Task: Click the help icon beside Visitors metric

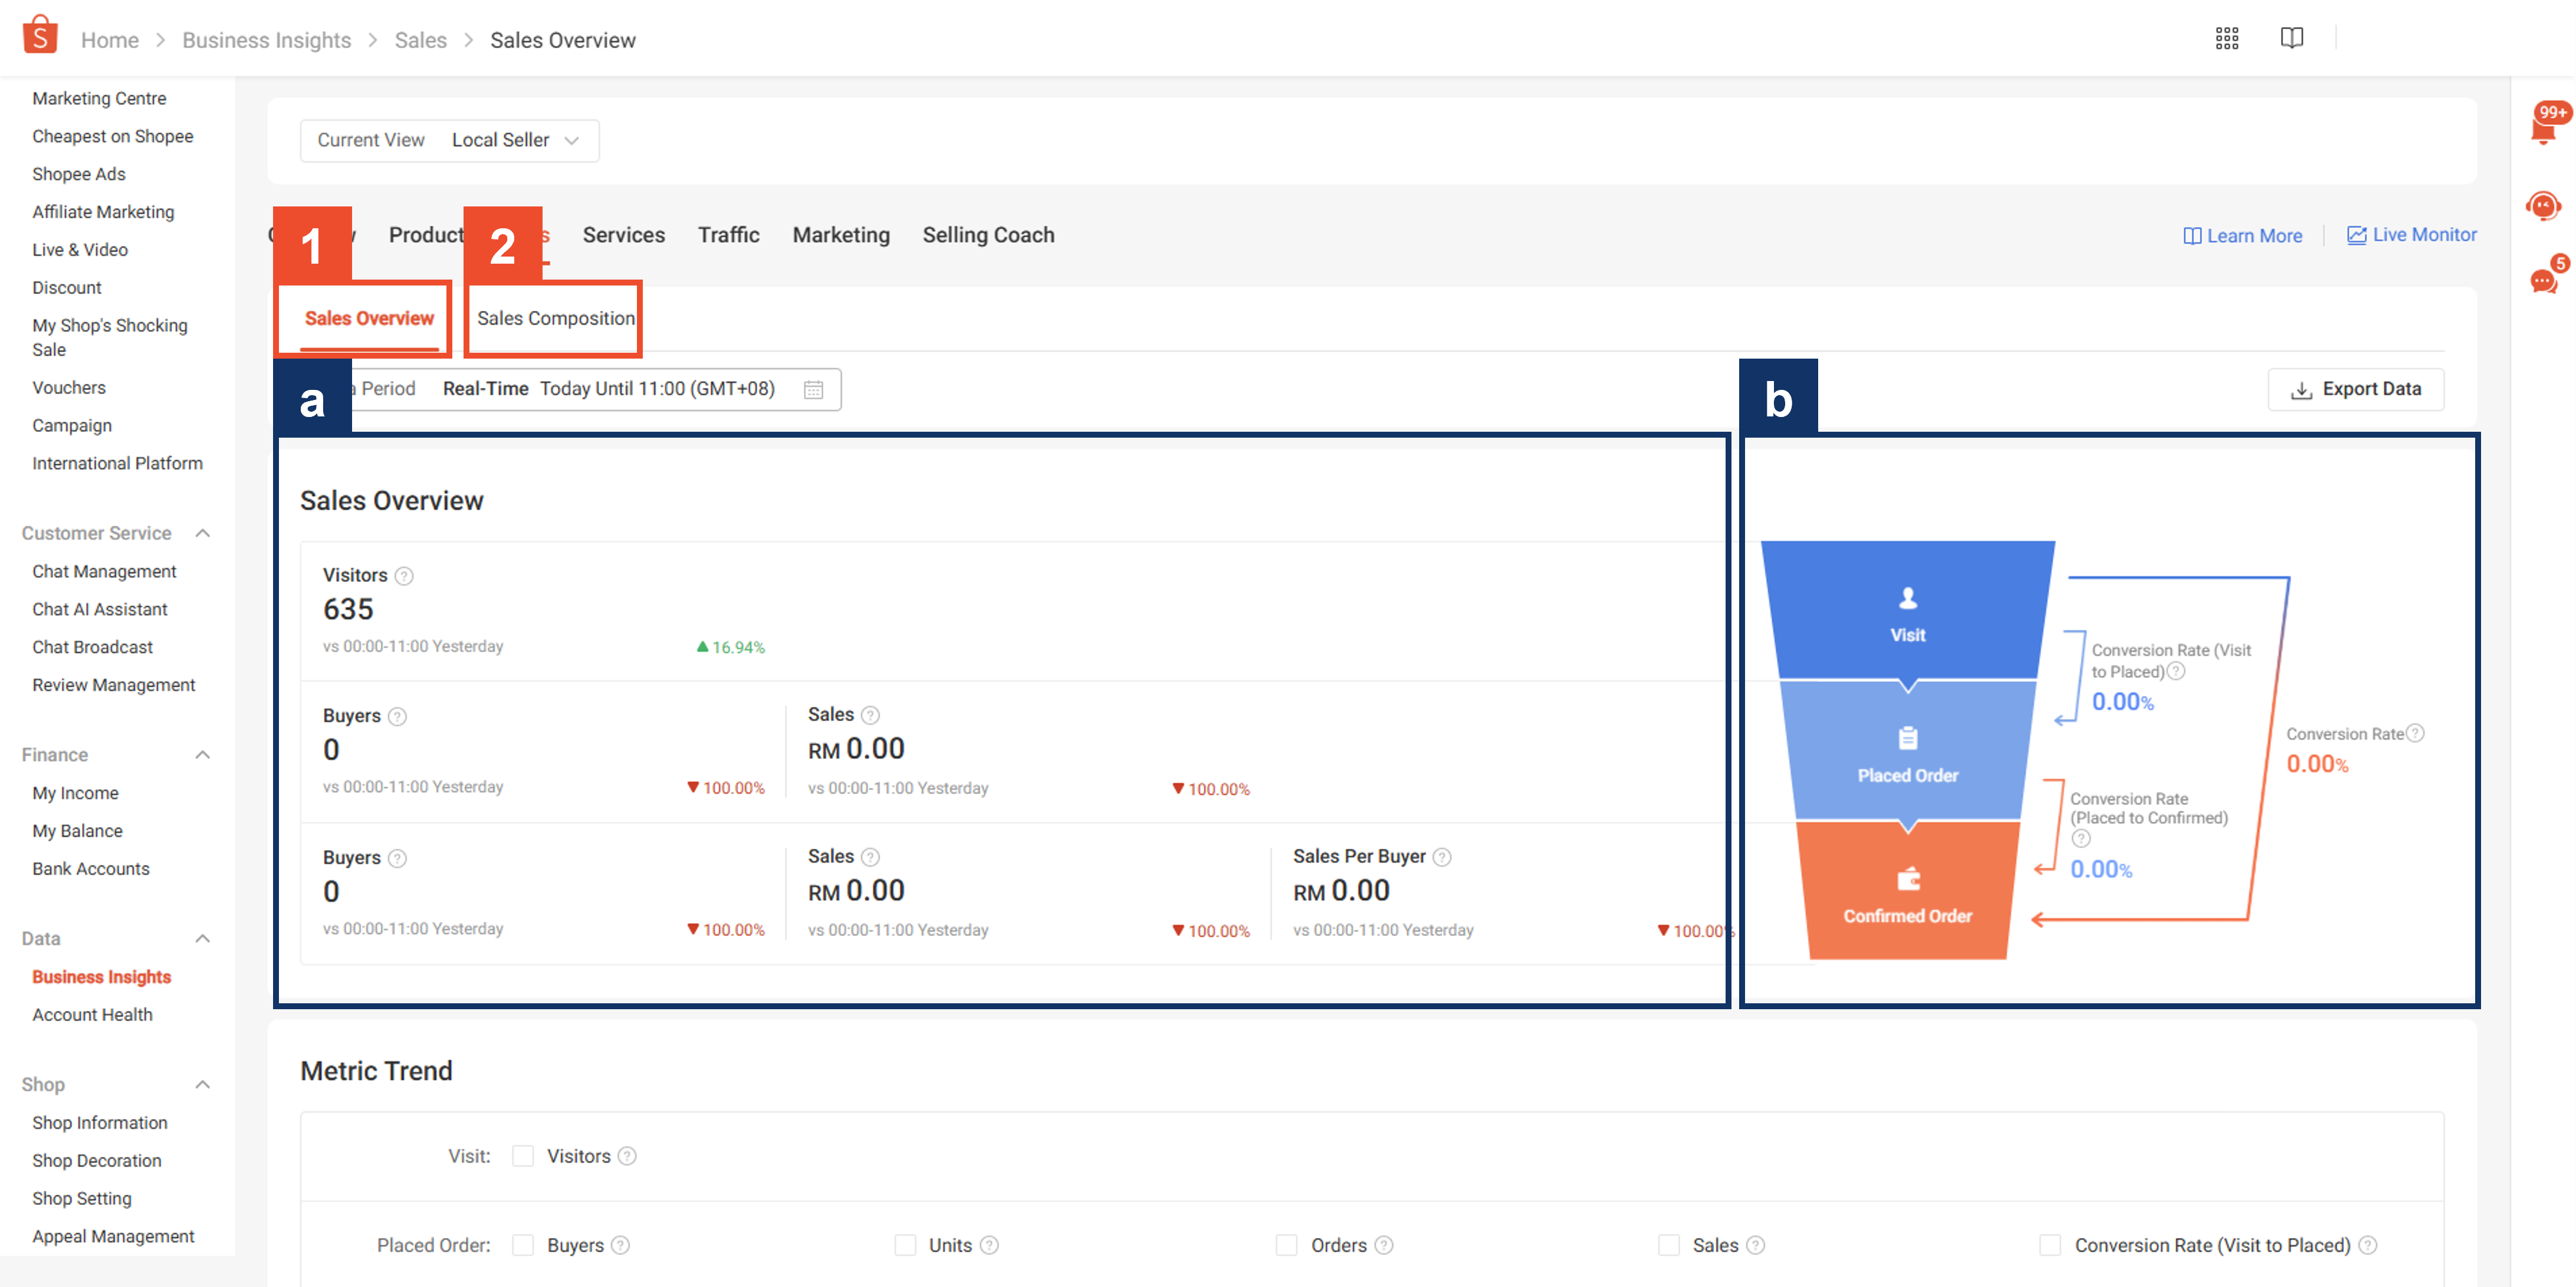Action: pos(404,576)
